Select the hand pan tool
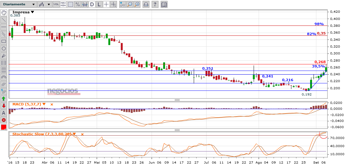The height and width of the screenshot is (167, 346). point(4,13)
